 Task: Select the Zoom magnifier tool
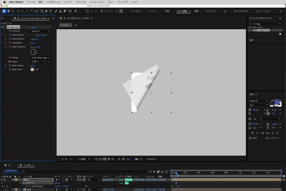pyautogui.click(x=13, y=11)
